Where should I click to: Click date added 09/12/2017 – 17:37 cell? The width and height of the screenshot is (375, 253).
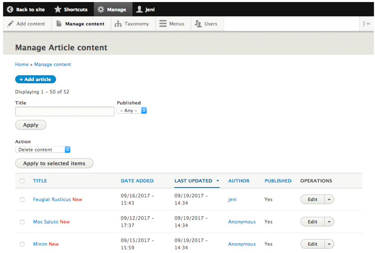(137, 222)
